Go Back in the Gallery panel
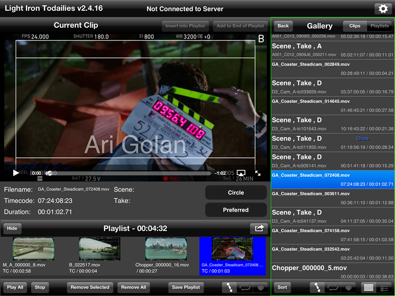The image size is (395, 296). (283, 26)
